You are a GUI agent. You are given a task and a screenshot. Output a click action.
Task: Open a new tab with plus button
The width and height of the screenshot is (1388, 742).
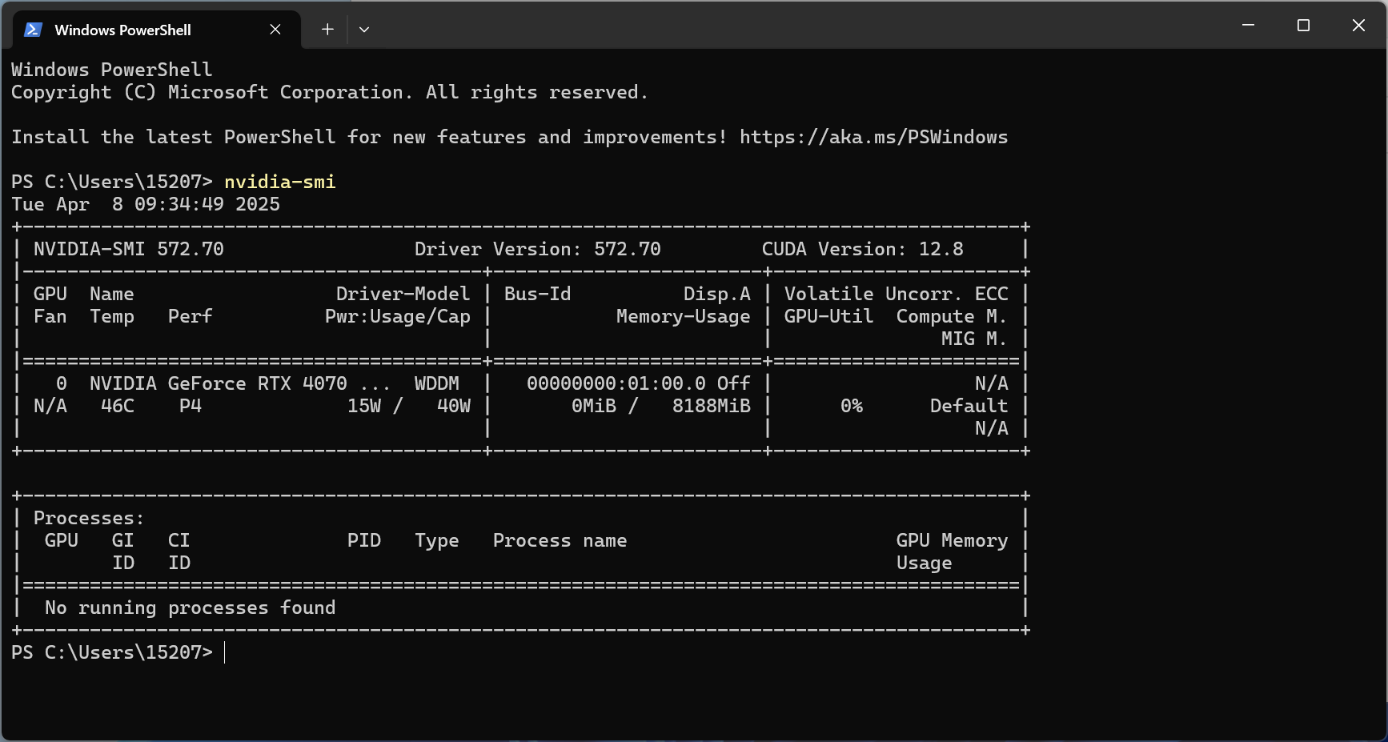pyautogui.click(x=327, y=30)
